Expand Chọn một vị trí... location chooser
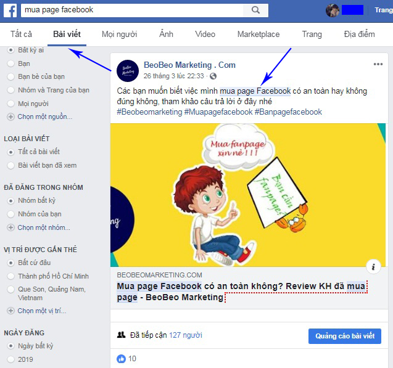This screenshot has width=393, height=368. pos(42,311)
